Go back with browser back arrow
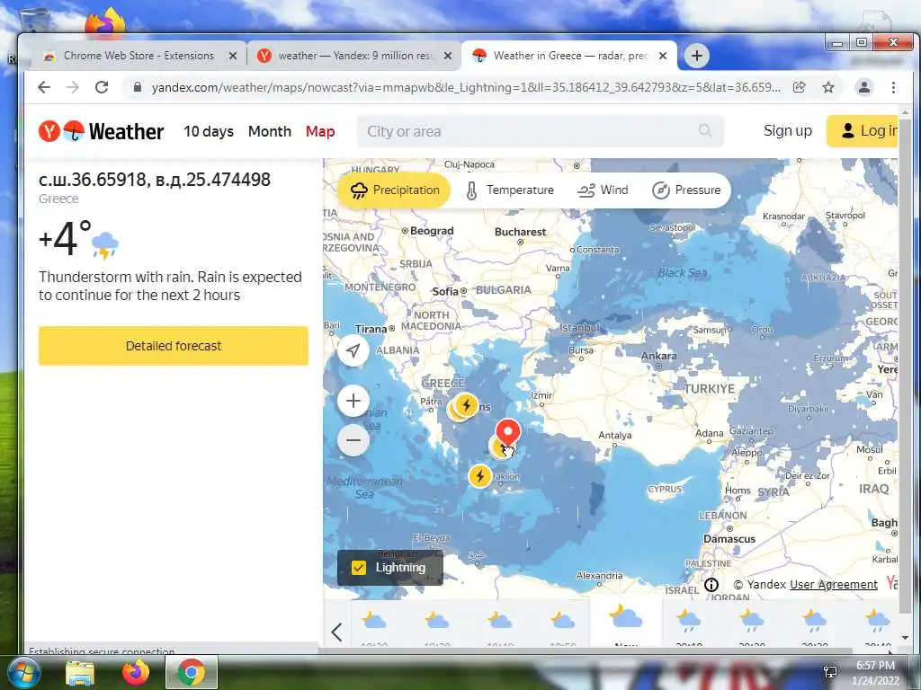 (44, 87)
